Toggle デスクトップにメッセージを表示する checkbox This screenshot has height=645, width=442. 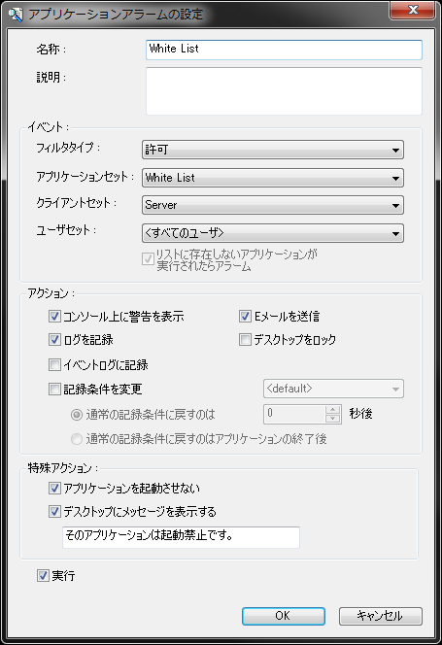tap(54, 512)
